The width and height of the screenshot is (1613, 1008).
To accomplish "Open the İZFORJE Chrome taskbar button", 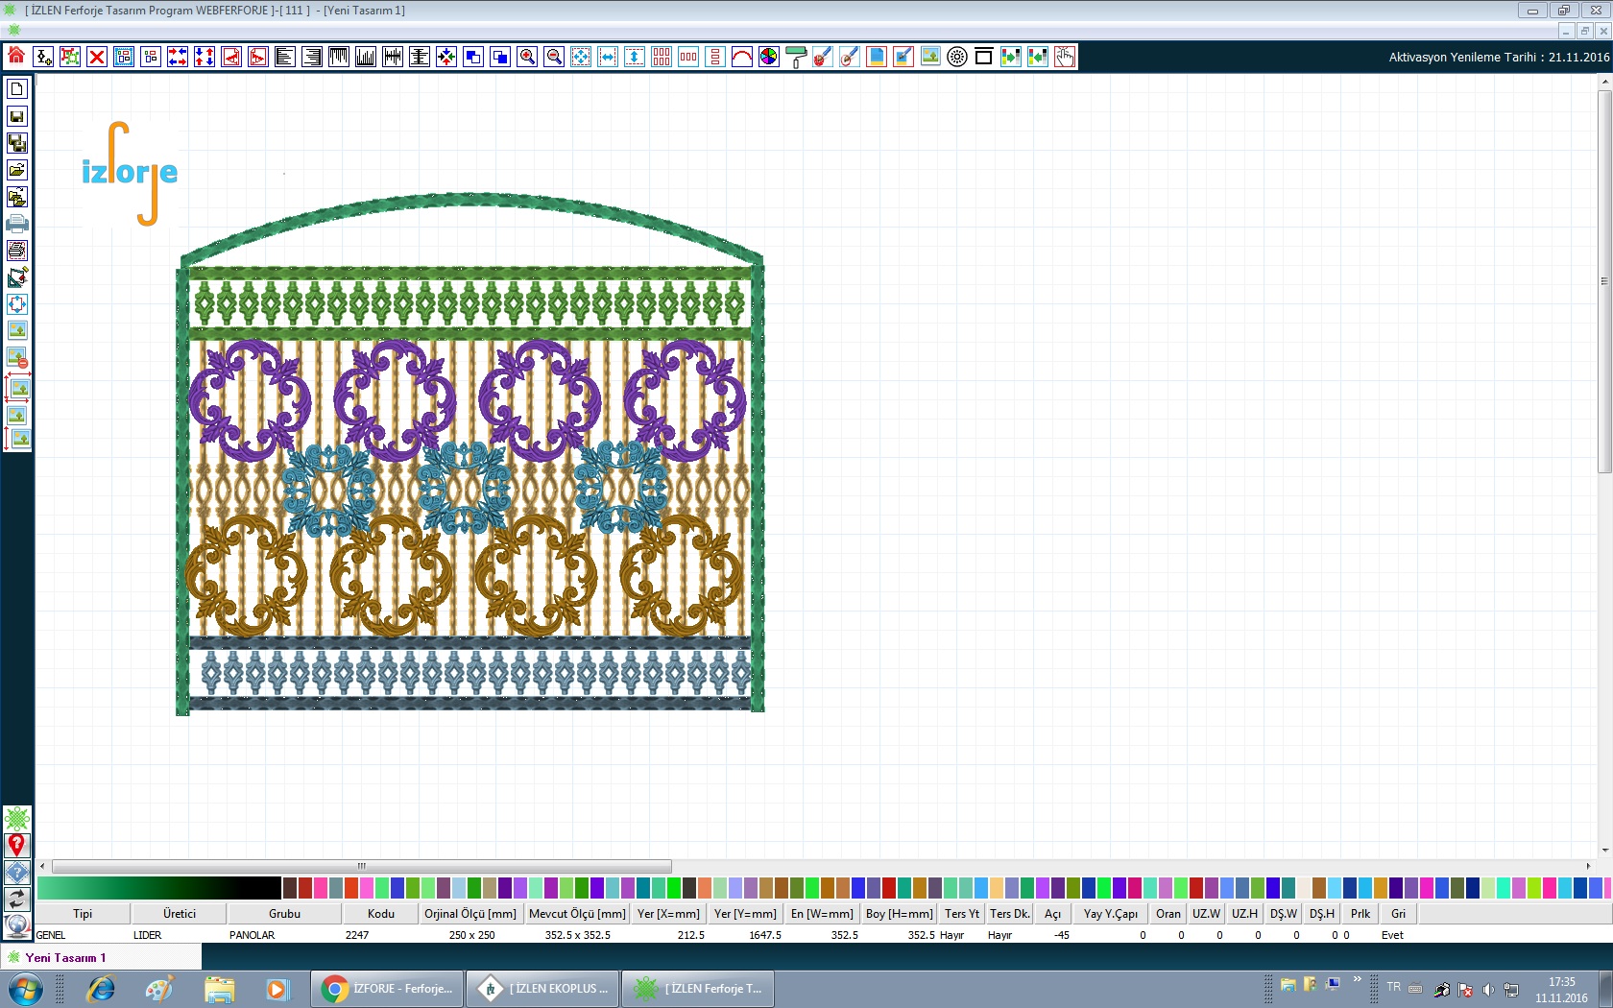I will (388, 989).
